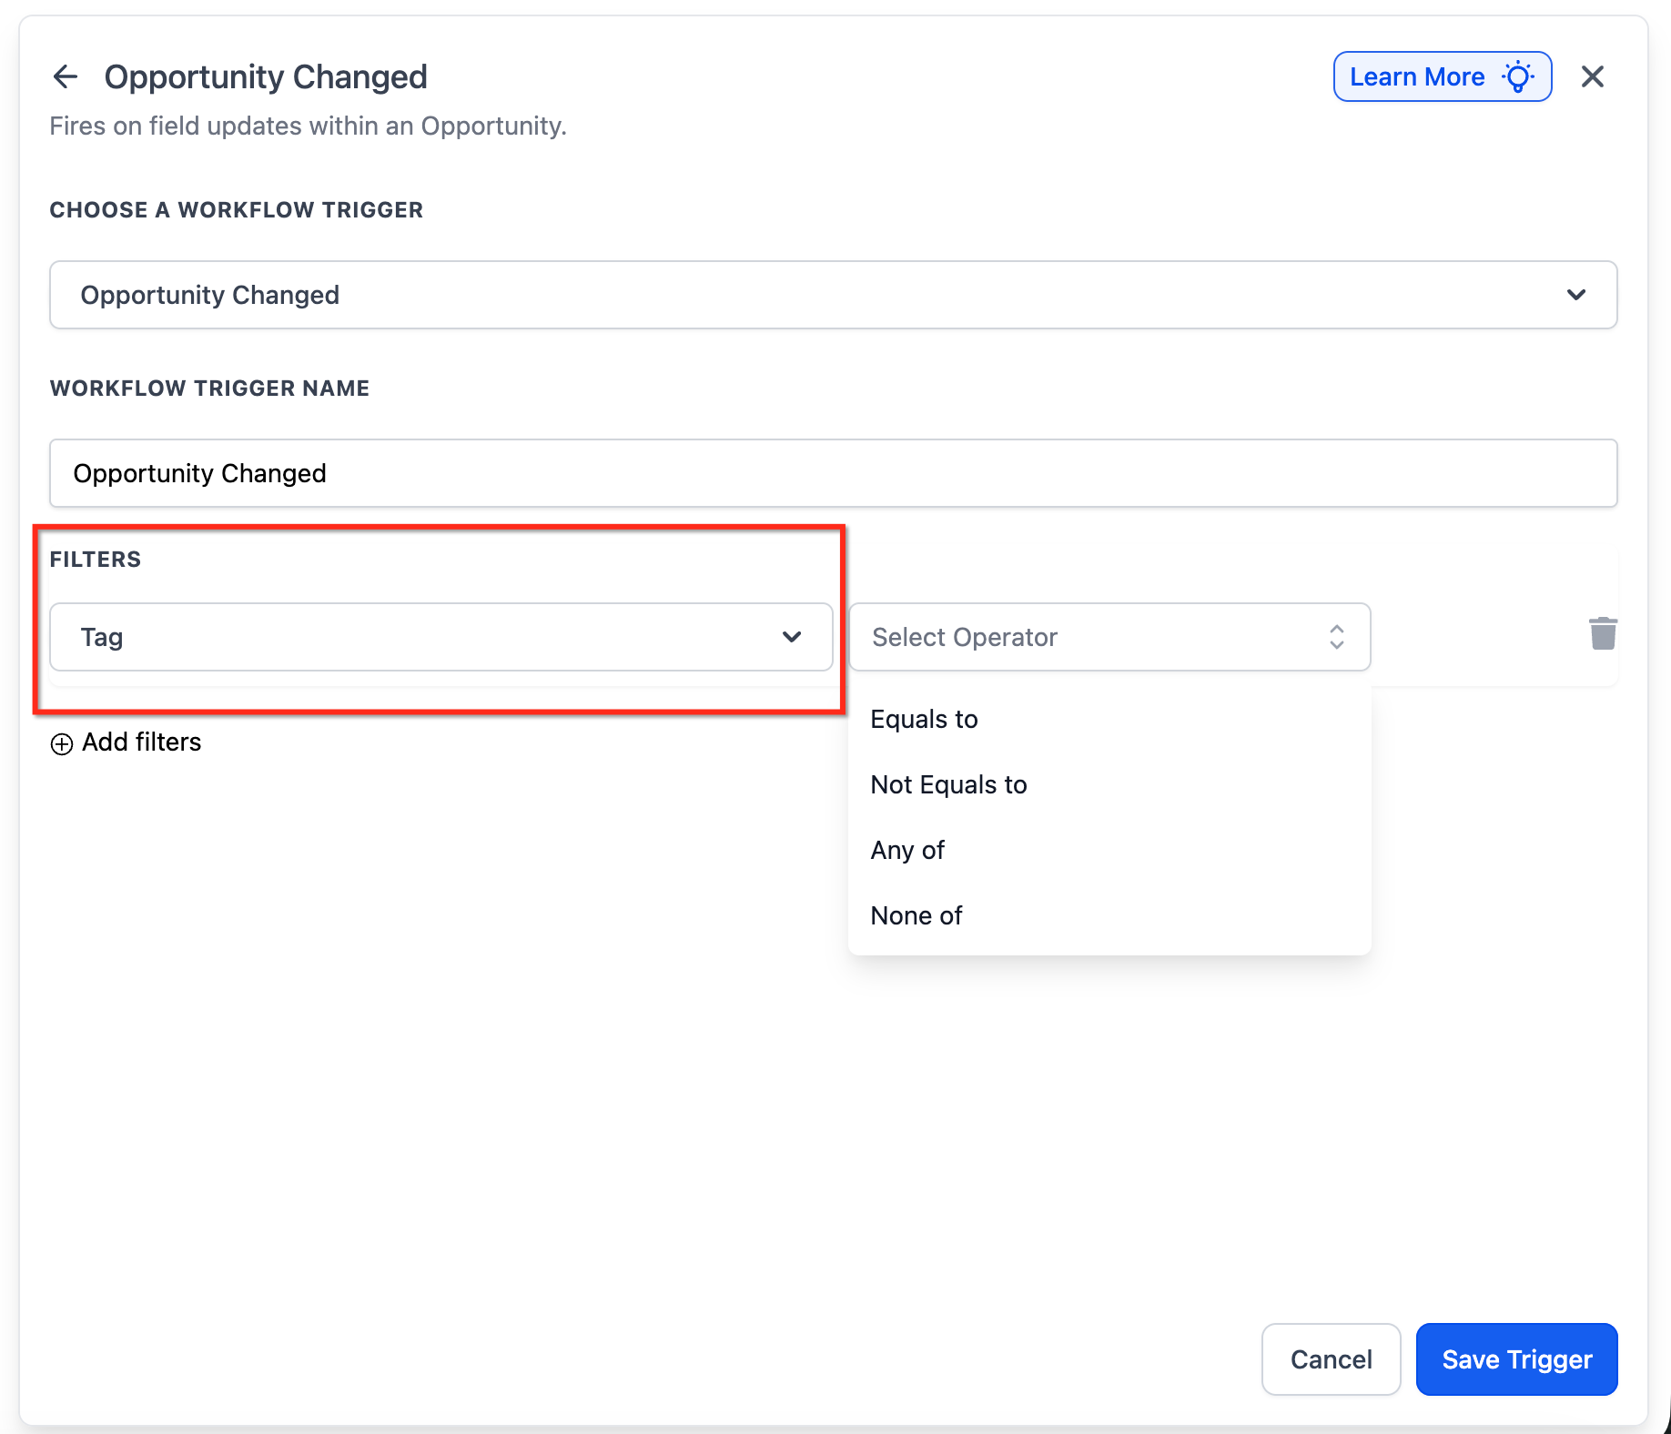The height and width of the screenshot is (1434, 1671).
Task: Cancel the trigger changes
Action: tap(1331, 1359)
